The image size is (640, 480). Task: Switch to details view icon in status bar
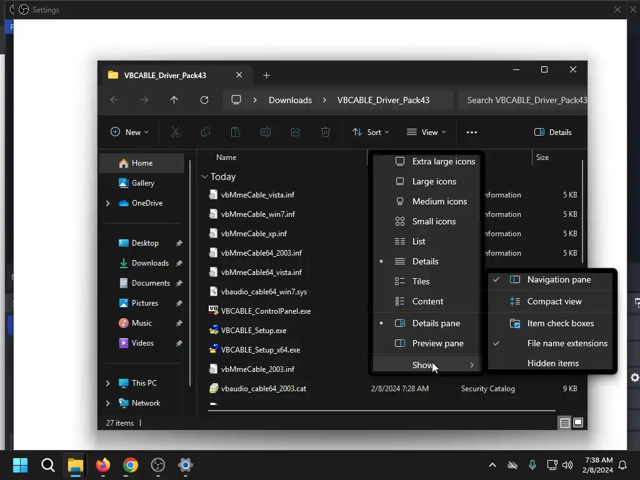click(564, 423)
